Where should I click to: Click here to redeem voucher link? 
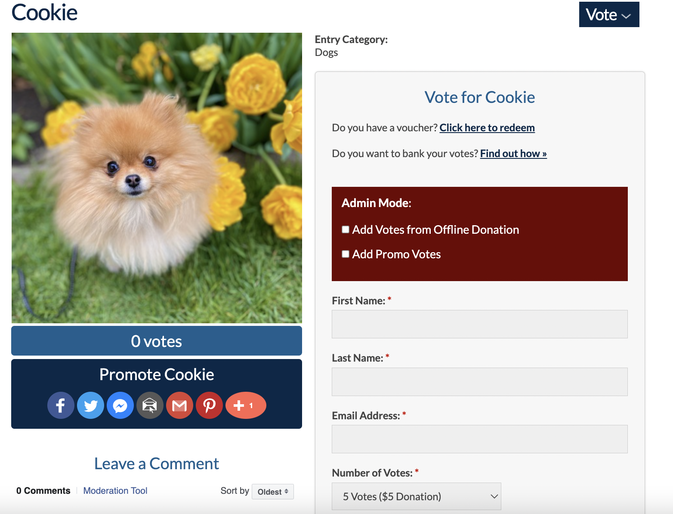487,128
